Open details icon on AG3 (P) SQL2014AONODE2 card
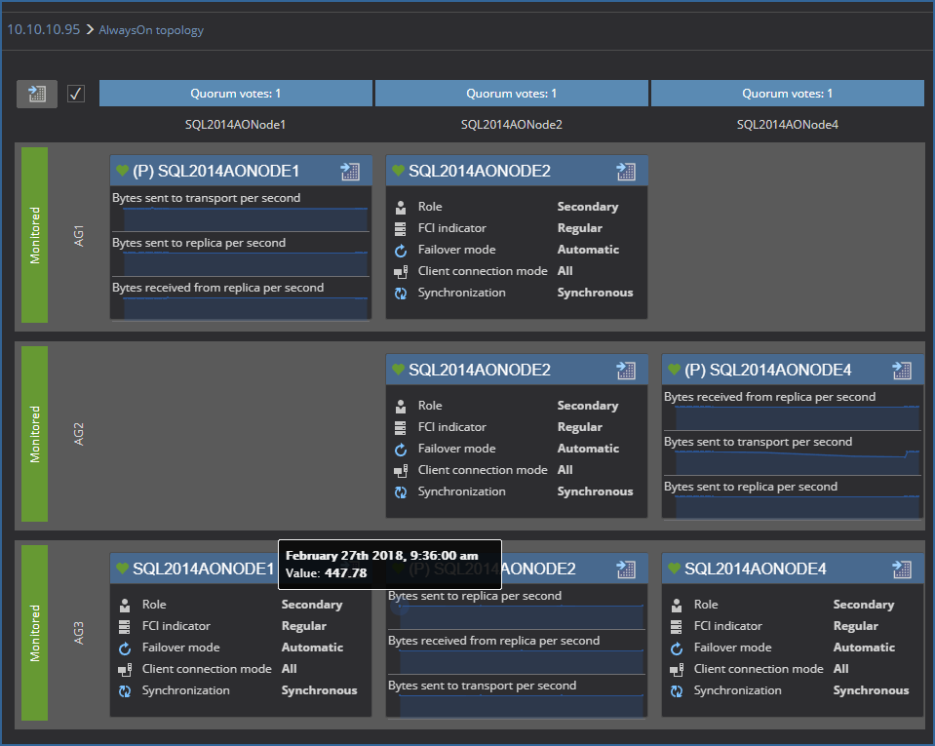 (626, 569)
